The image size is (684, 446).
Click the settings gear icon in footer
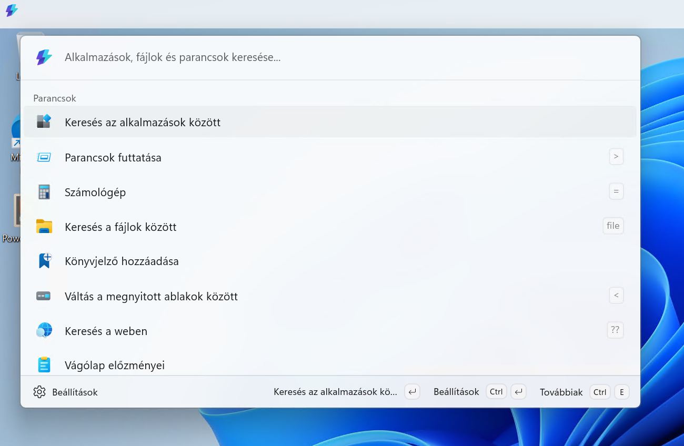click(x=39, y=392)
